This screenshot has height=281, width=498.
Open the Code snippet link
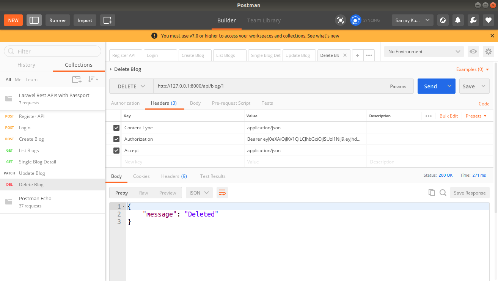484,104
